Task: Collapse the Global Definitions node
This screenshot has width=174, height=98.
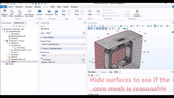Action: click(x=4, y=32)
